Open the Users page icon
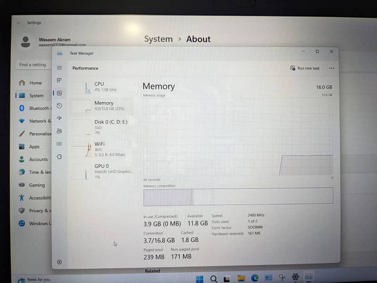Viewport: 377px width, 283px height. point(59,131)
